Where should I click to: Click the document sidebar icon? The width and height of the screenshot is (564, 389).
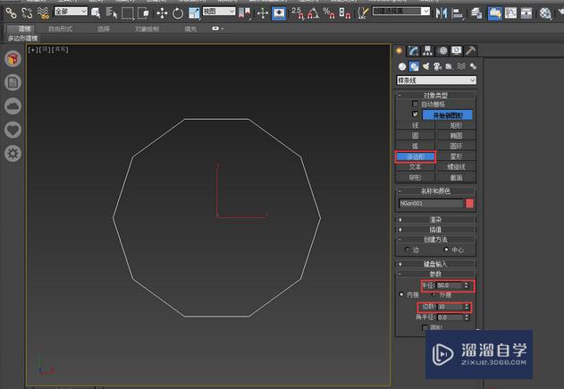[13, 82]
